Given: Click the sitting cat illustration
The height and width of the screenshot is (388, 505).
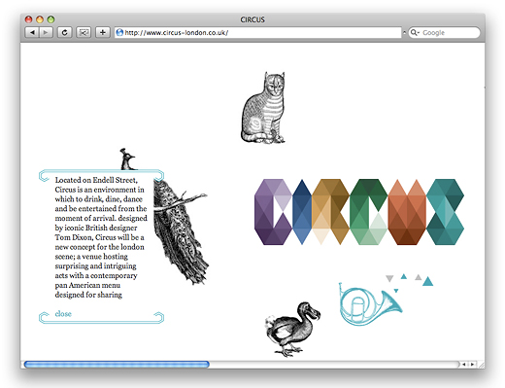Looking at the screenshot, I should [x=263, y=108].
